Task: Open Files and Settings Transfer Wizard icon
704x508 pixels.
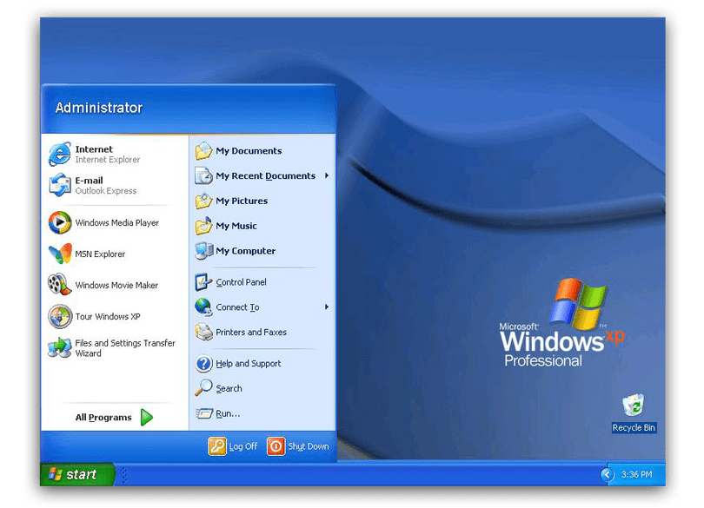Action: (x=60, y=348)
